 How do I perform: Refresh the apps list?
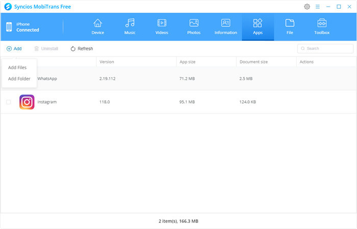pyautogui.click(x=82, y=49)
